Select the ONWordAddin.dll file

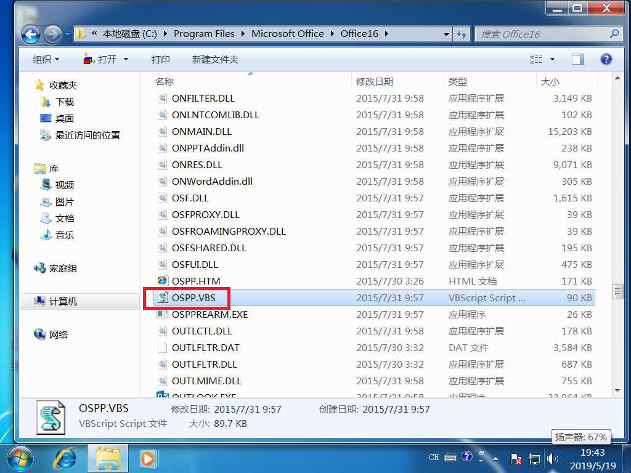click(212, 182)
